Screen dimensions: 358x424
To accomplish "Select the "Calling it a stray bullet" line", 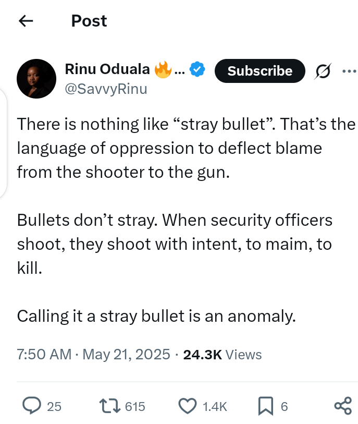I will point(156,316).
